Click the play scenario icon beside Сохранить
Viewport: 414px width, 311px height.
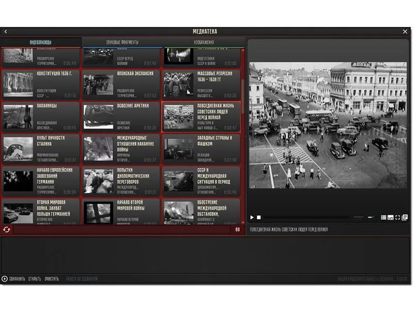pyautogui.click(x=5, y=279)
